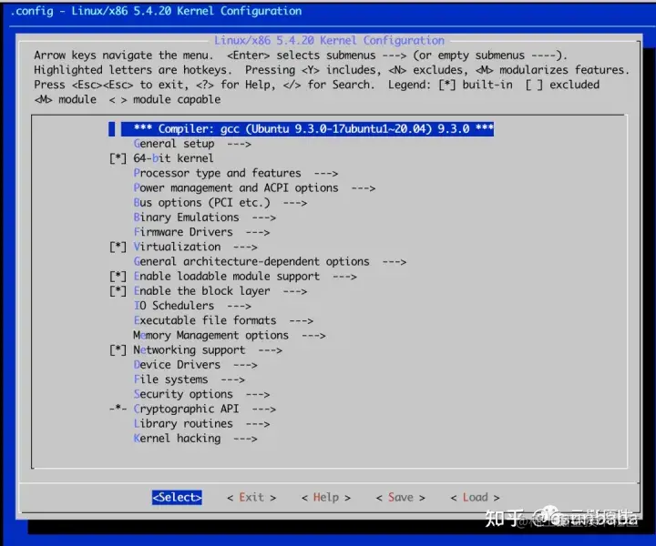Click the IO Schedulers text
Viewport: 656px width, 546px height.
174,306
